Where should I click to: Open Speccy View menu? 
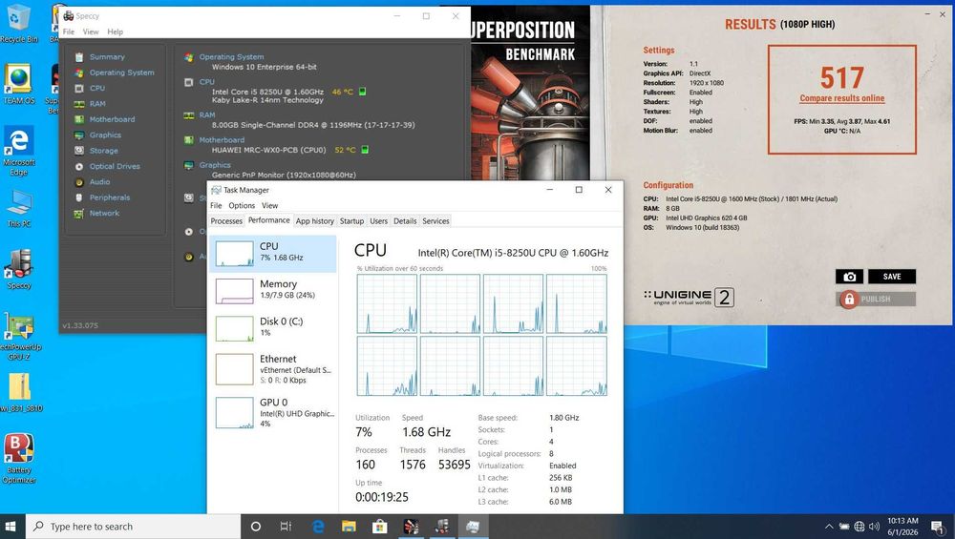pos(91,31)
